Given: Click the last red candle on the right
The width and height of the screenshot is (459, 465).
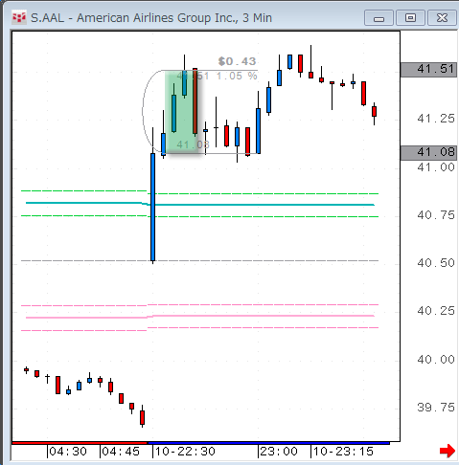Looking at the screenshot, I should [375, 112].
